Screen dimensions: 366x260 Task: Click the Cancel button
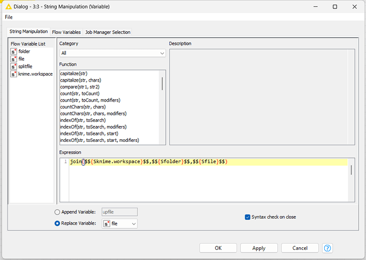coord(300,248)
